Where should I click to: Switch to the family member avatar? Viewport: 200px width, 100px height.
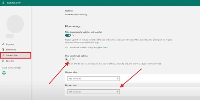(x=4, y=73)
